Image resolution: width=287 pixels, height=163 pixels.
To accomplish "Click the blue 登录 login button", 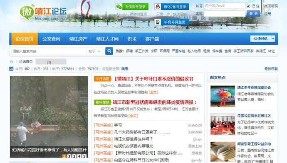I will (x=253, y=14).
